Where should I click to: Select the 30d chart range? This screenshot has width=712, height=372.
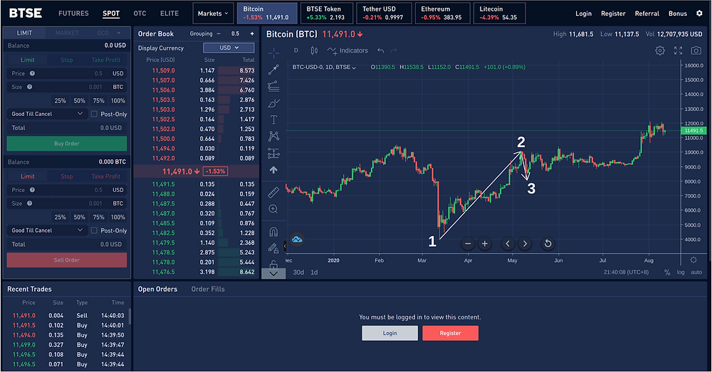pos(298,272)
